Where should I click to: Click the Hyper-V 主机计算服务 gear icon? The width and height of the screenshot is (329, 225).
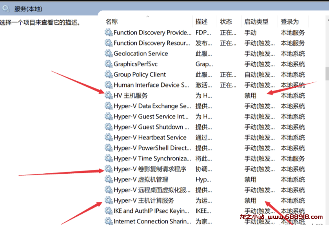tap(108, 201)
